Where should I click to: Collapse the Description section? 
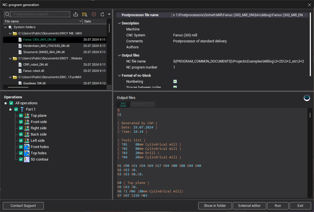tap(119, 23)
